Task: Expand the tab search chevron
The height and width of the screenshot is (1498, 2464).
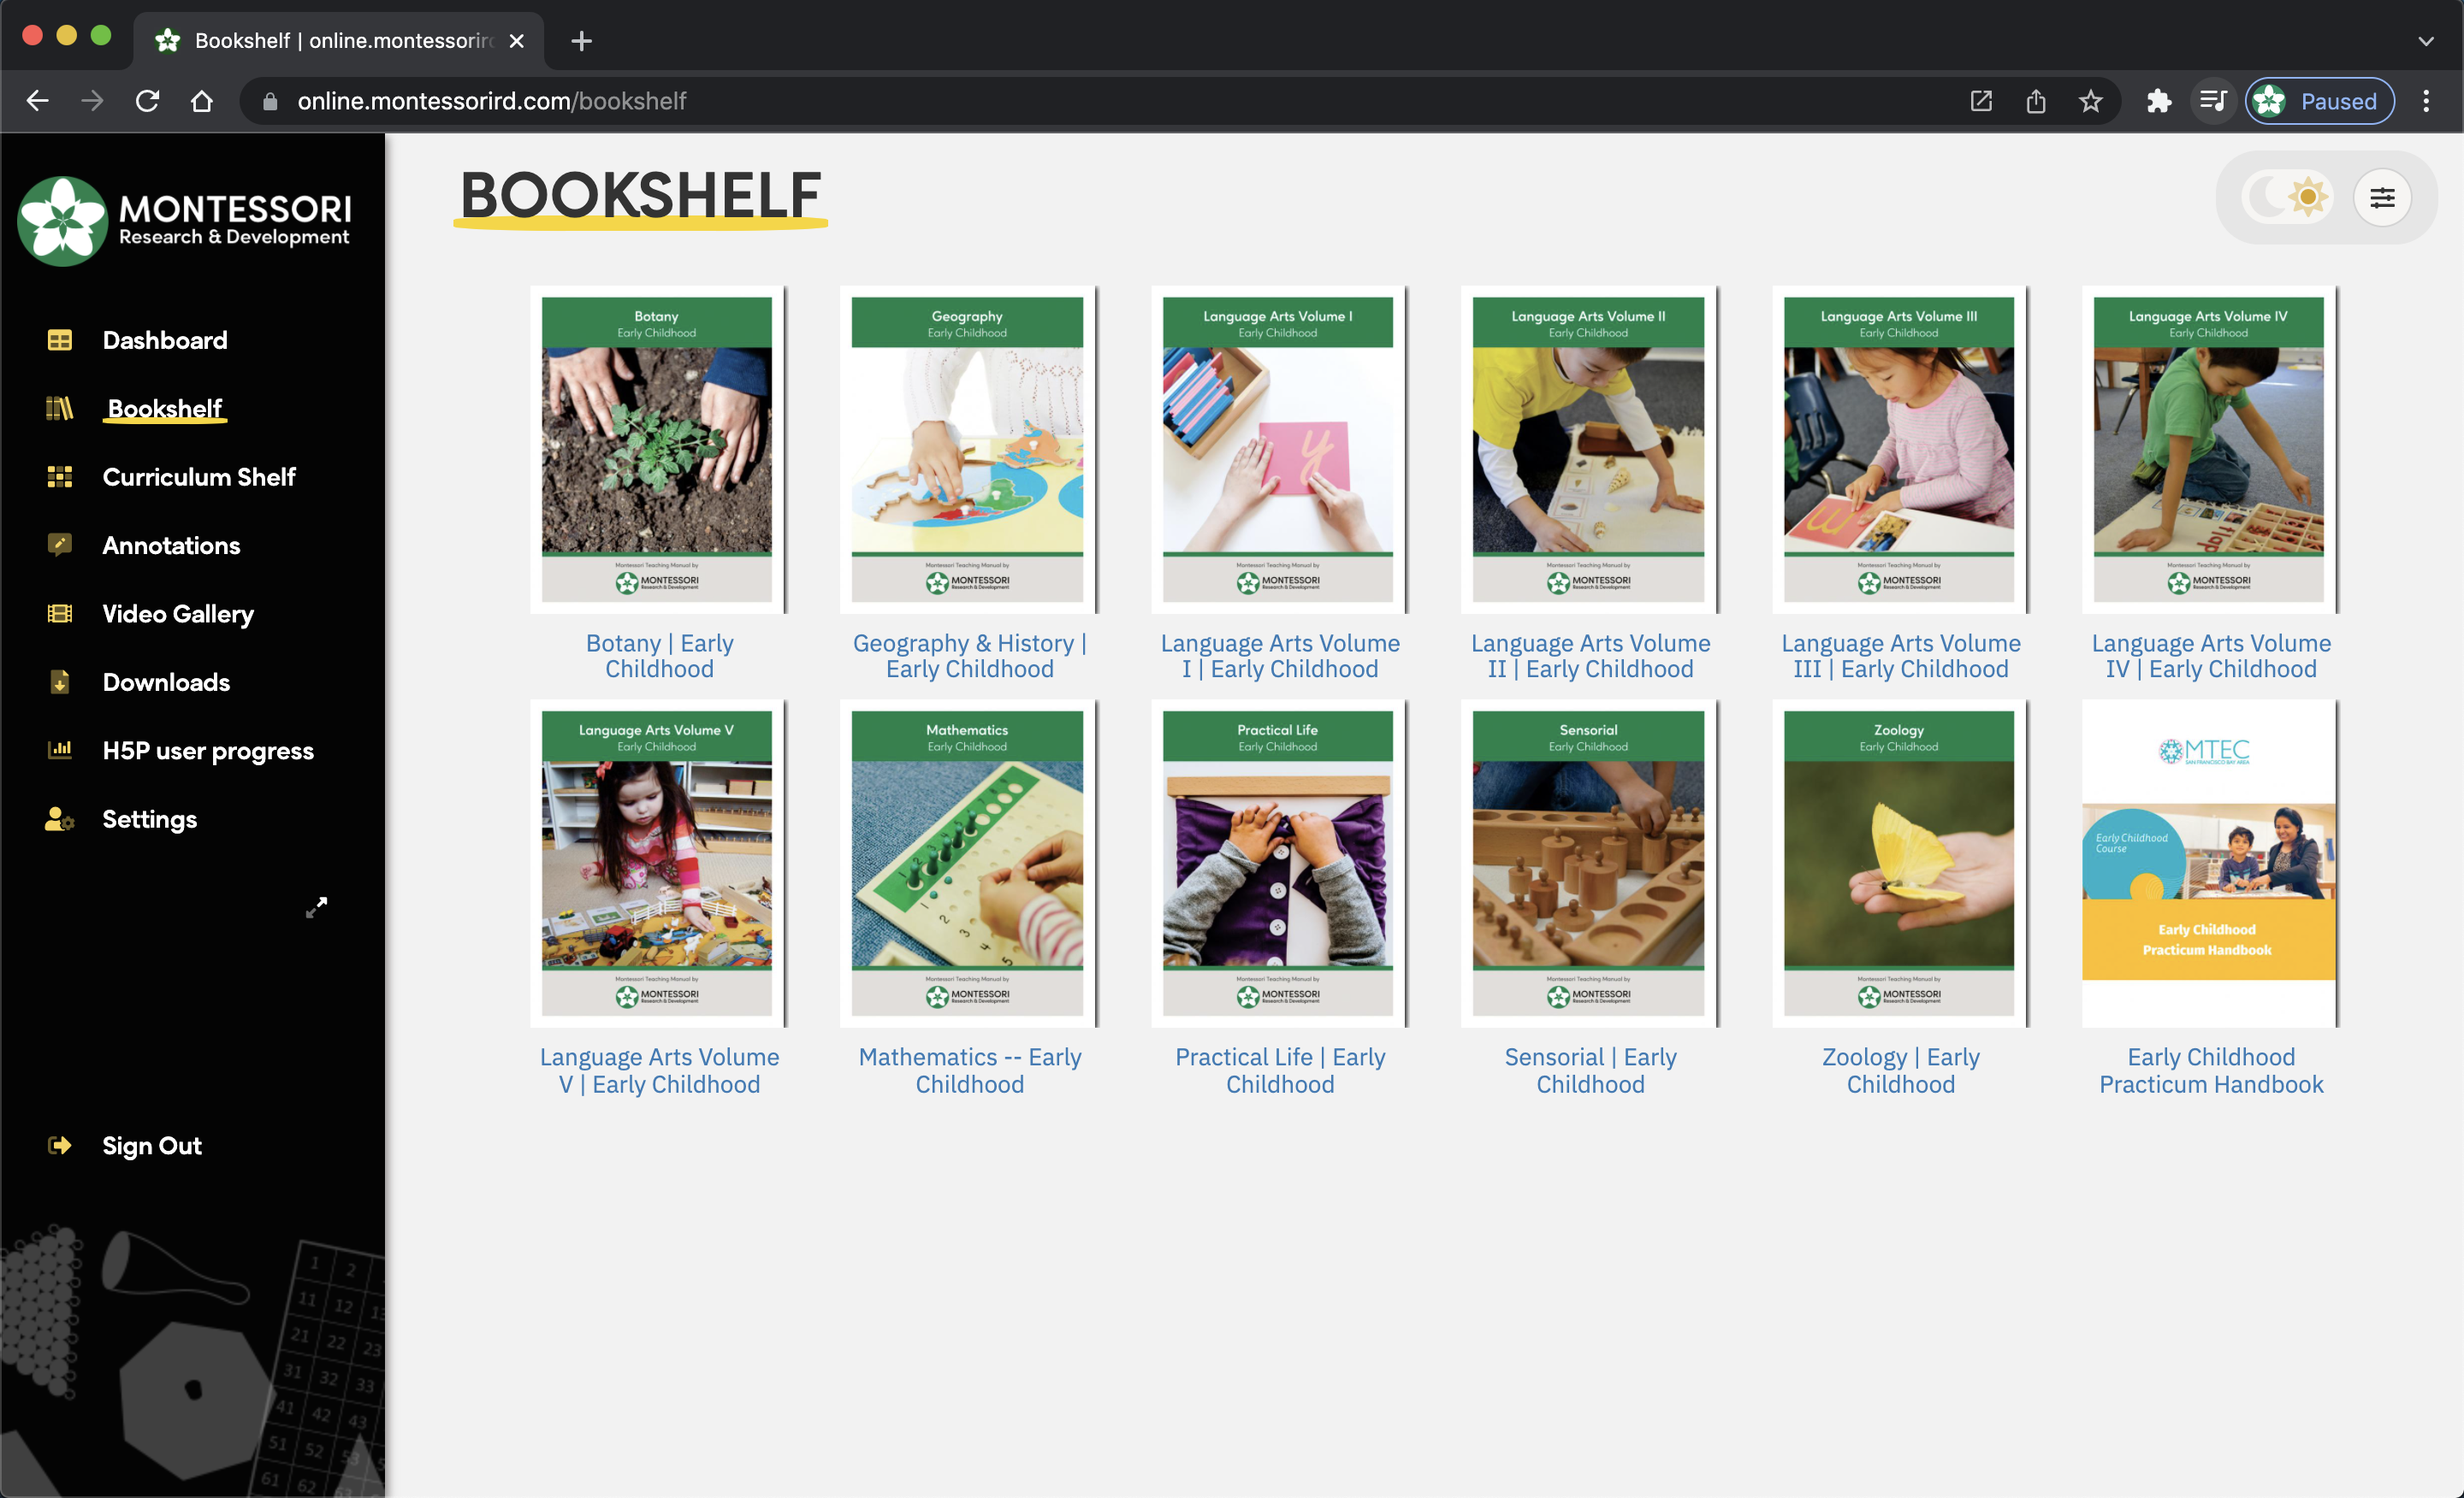Action: point(2426,41)
